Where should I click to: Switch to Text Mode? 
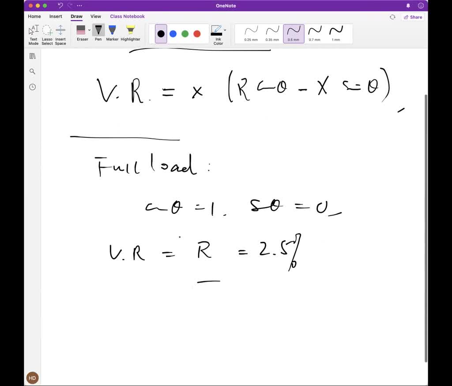33,33
